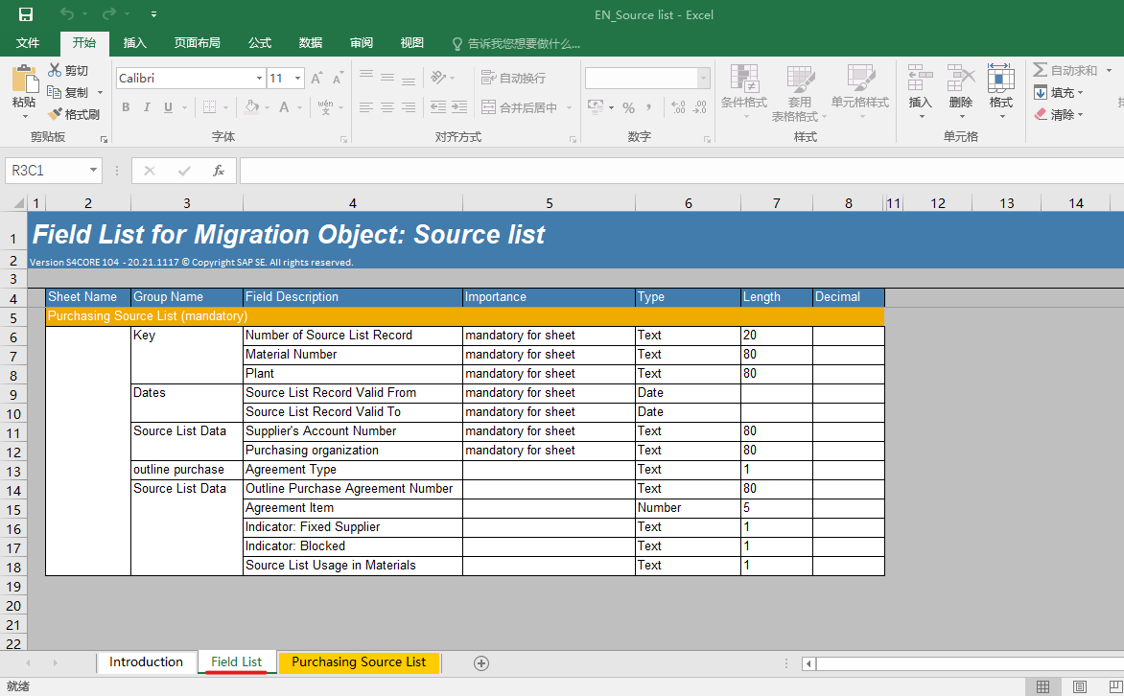Switch to the Page Layout (页面布局) tab
The width and height of the screenshot is (1124, 696).
(198, 43)
